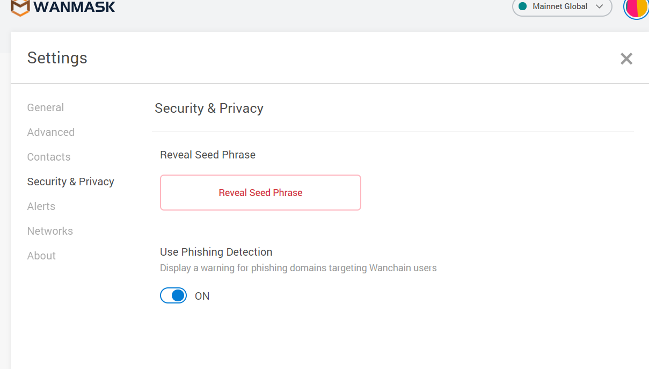Open the General settings tab
This screenshot has height=369, width=649.
(x=46, y=107)
